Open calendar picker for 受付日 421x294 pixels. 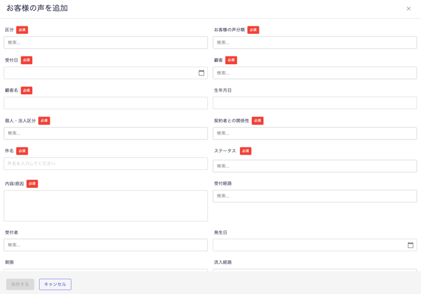click(x=201, y=73)
